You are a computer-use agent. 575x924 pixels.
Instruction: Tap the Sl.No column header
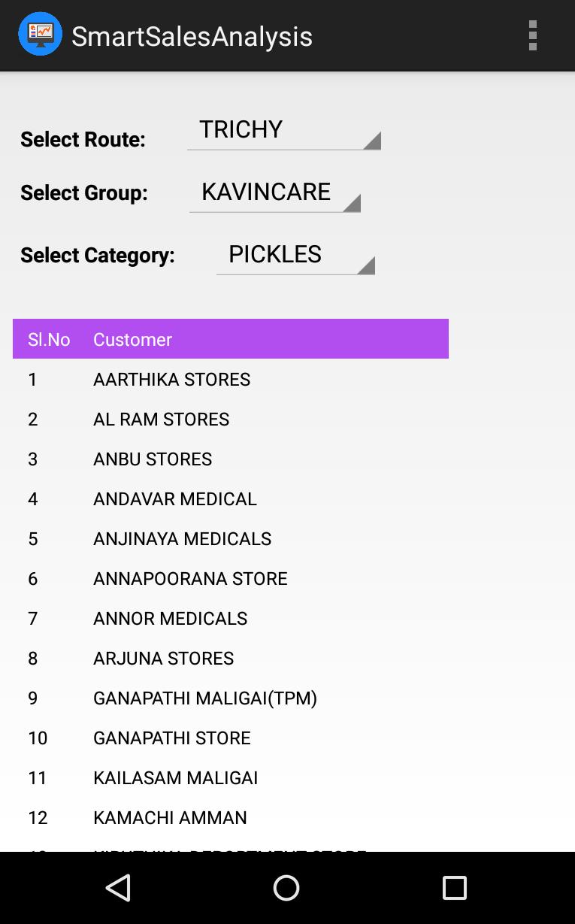(x=49, y=339)
